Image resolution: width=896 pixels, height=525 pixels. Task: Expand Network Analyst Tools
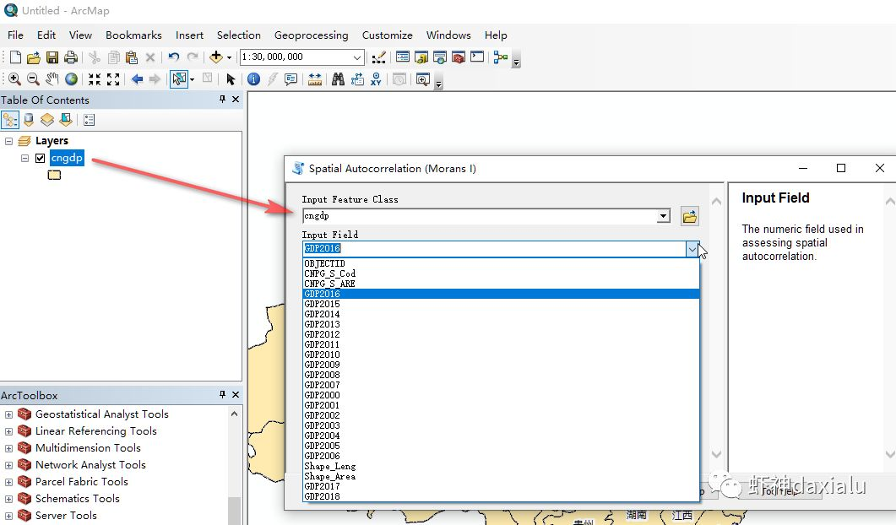8,466
